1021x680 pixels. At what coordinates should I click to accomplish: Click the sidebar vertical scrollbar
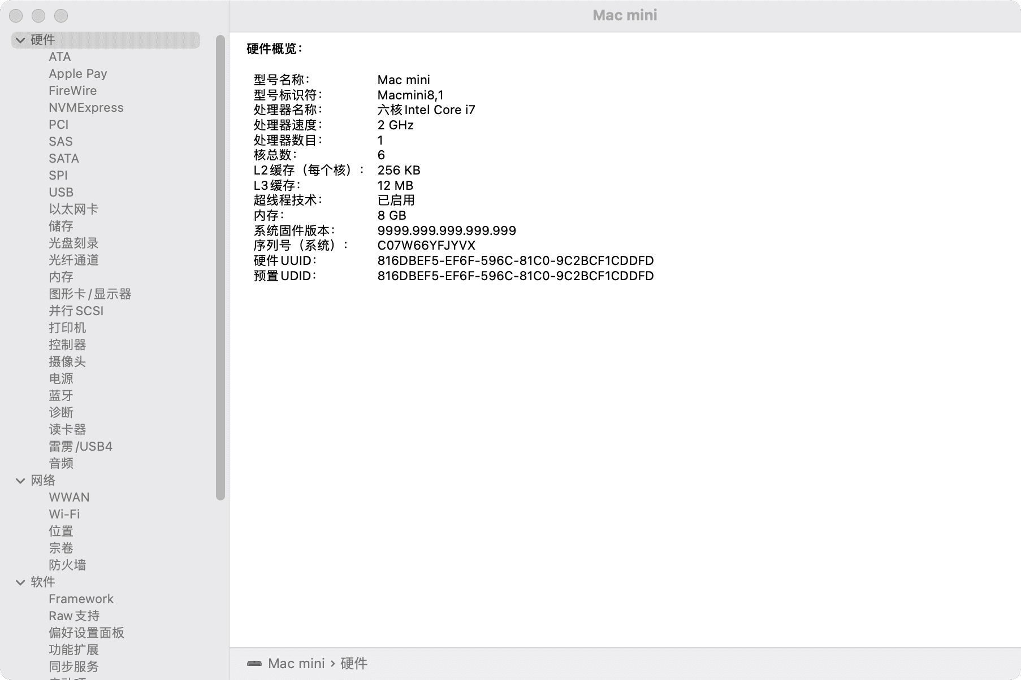tap(220, 268)
